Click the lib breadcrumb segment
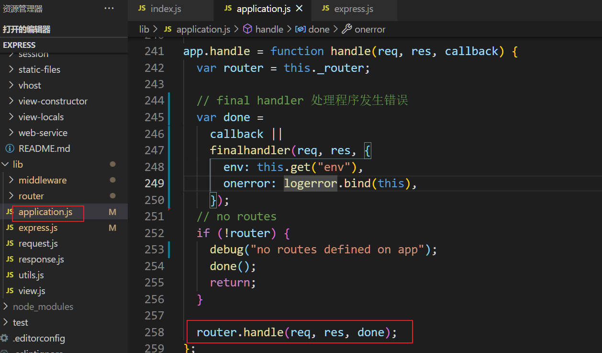 144,29
